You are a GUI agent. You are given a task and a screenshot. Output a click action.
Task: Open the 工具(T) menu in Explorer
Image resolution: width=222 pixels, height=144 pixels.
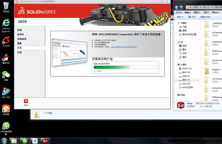(x=206, y=12)
